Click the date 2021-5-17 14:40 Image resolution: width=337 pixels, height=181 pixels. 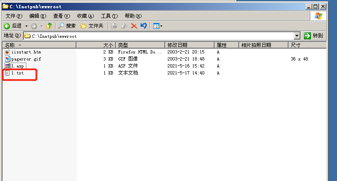pos(186,73)
